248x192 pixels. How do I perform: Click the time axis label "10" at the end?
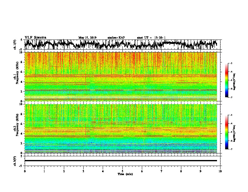pos(220,171)
